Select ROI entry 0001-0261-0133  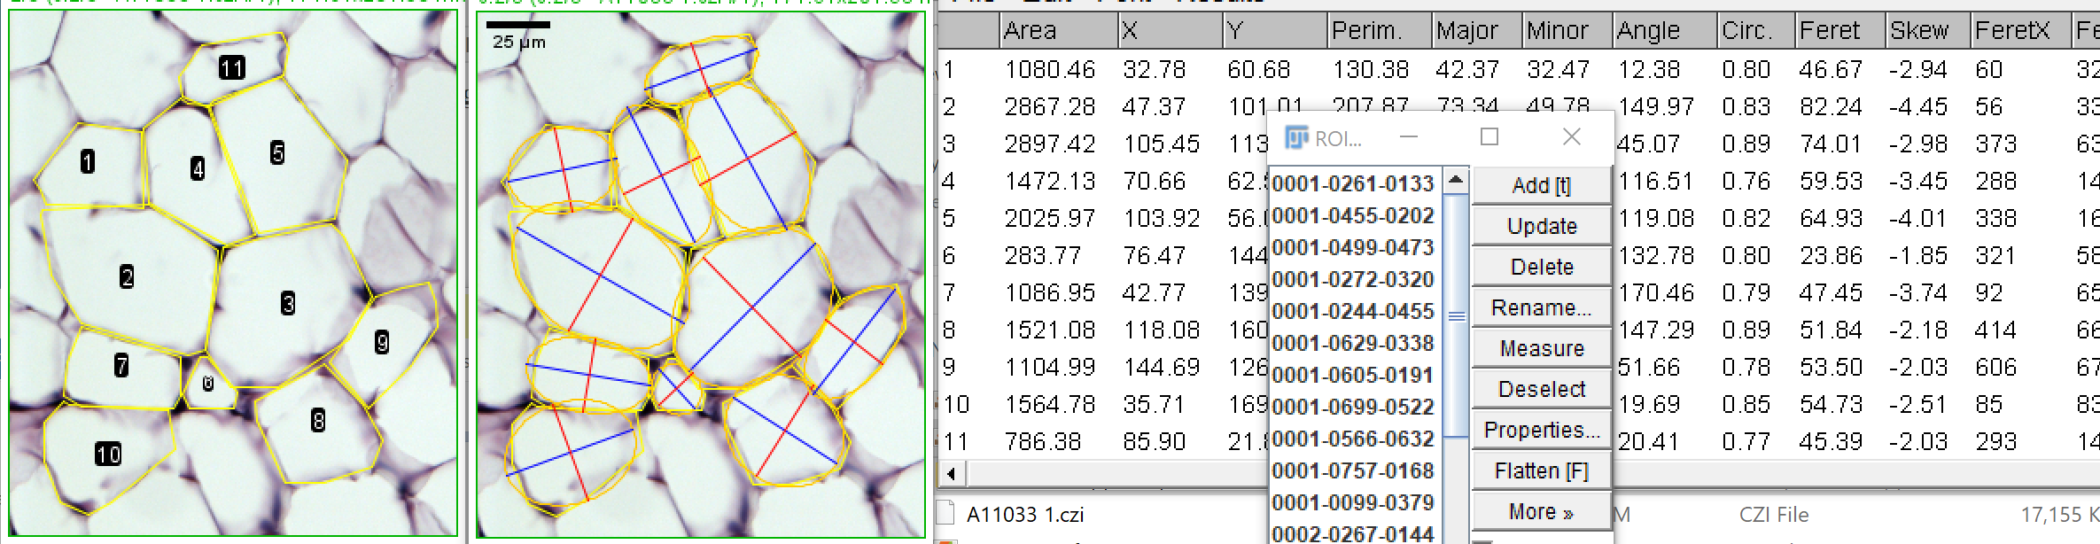coord(1352,183)
